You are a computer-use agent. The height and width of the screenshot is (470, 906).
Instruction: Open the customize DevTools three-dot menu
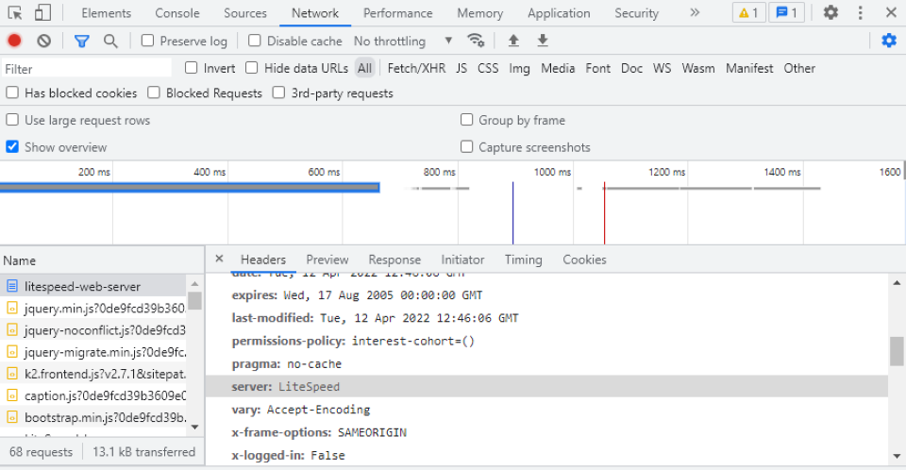click(861, 13)
